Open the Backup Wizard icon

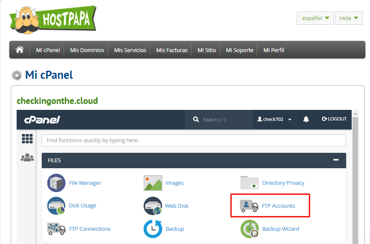tap(249, 229)
